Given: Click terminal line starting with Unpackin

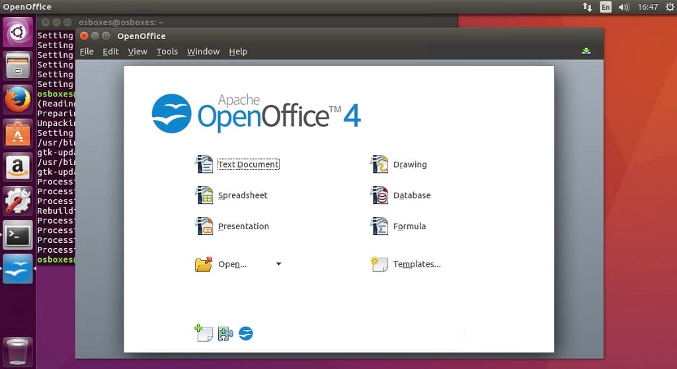Looking at the screenshot, I should coord(56,123).
